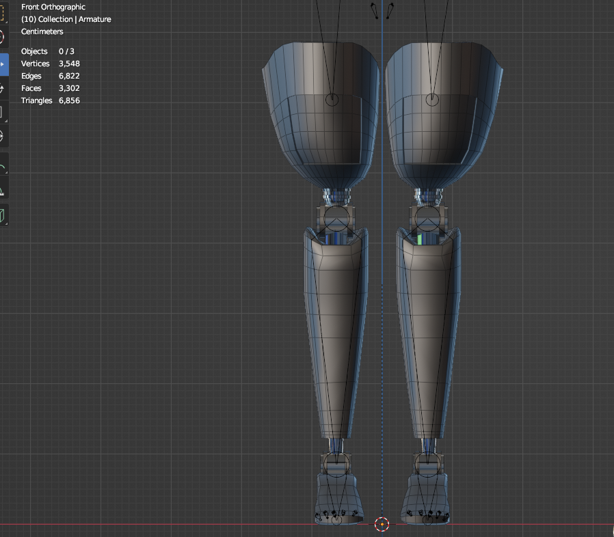This screenshot has height=537, width=614.
Task: Click the left hip bone joint circle
Action: point(332,100)
